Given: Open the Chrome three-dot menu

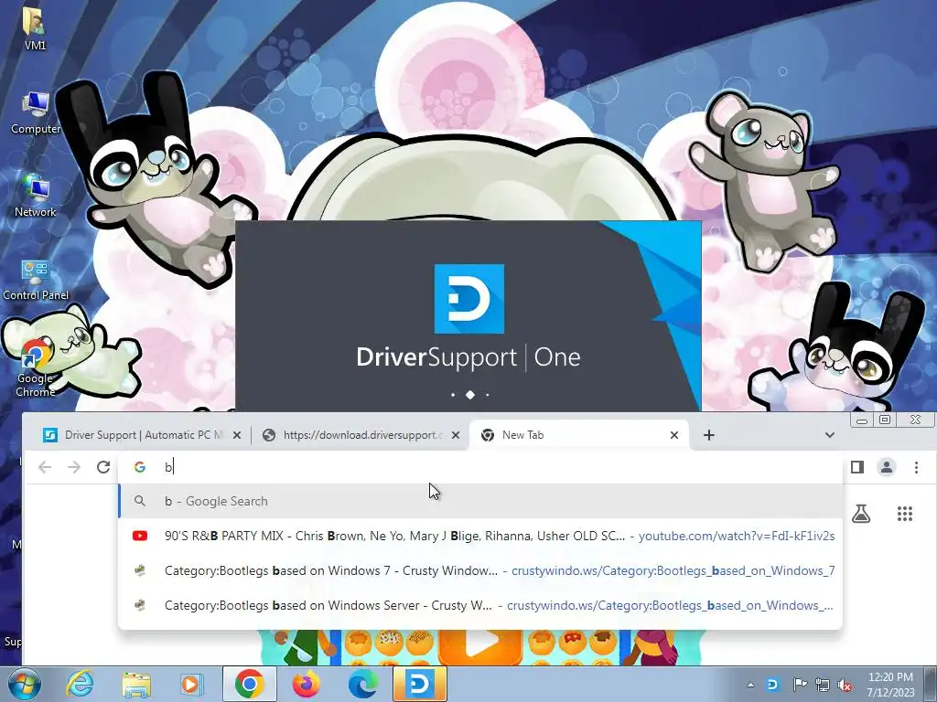Looking at the screenshot, I should 916,467.
